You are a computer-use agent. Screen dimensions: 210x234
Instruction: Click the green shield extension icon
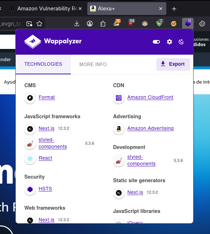click(159, 24)
